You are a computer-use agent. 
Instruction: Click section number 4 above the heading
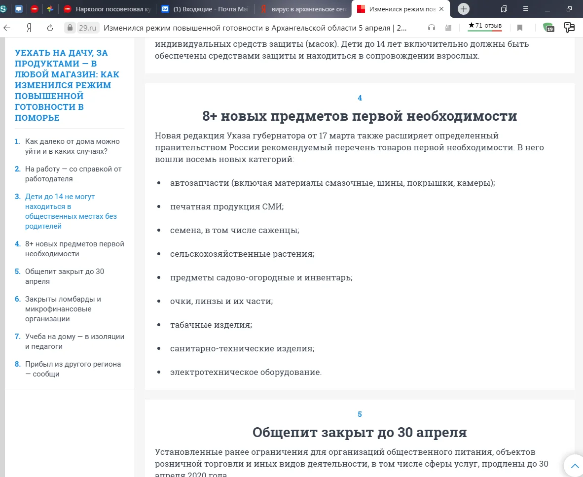[x=360, y=98]
